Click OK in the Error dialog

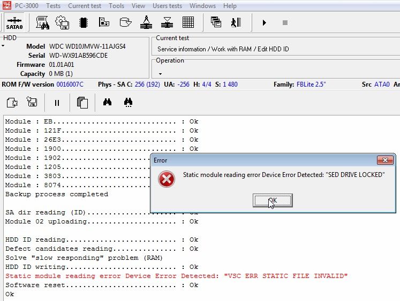coord(273,200)
